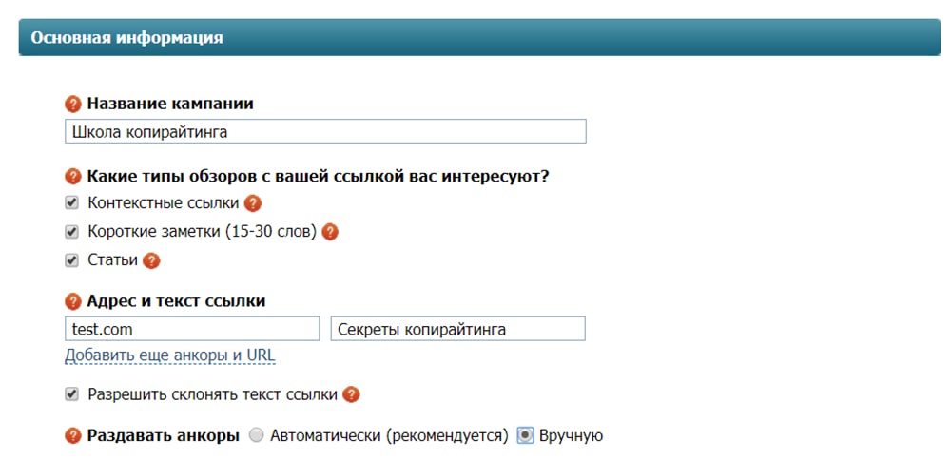Toggle «Короткие заметки (15-30 слов)» checkbox
Screen dimensions: 951x460
71,231
